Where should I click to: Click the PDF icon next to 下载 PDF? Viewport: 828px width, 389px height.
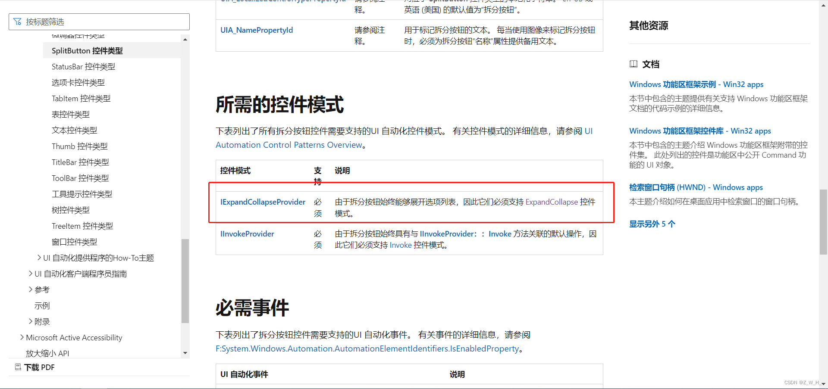pyautogui.click(x=18, y=367)
